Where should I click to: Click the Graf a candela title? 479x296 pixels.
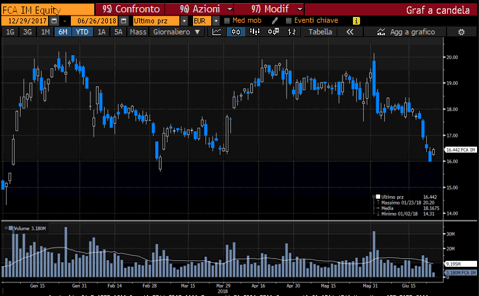point(438,10)
